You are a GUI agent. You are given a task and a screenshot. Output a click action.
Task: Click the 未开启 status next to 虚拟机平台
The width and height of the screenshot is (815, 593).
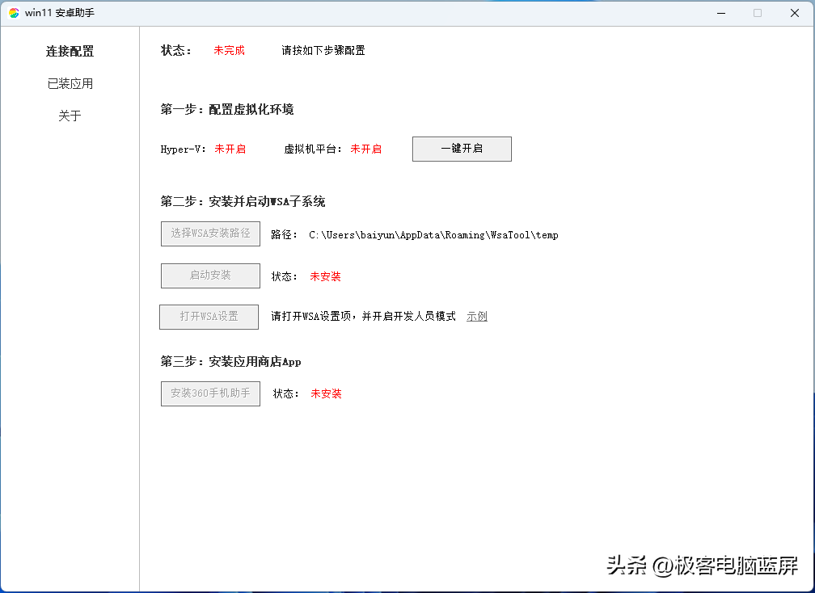click(x=366, y=149)
